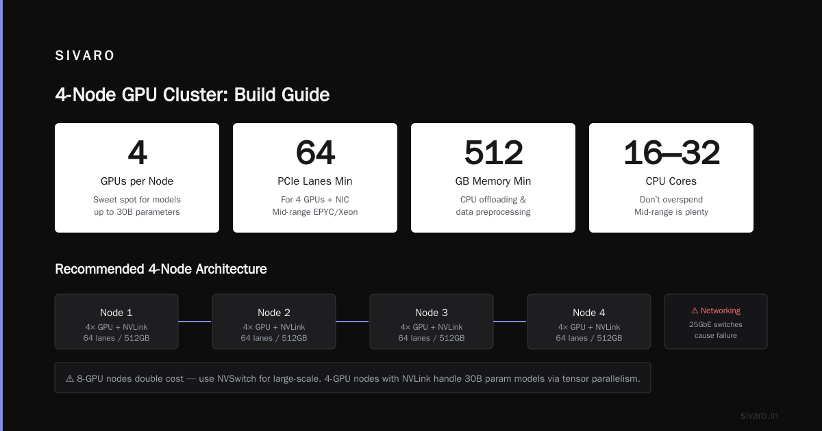The height and width of the screenshot is (431, 822).
Task: Click the Networking warning box
Action: (716, 322)
